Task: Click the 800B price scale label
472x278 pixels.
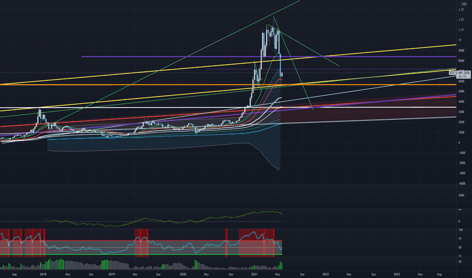Action: click(461, 61)
